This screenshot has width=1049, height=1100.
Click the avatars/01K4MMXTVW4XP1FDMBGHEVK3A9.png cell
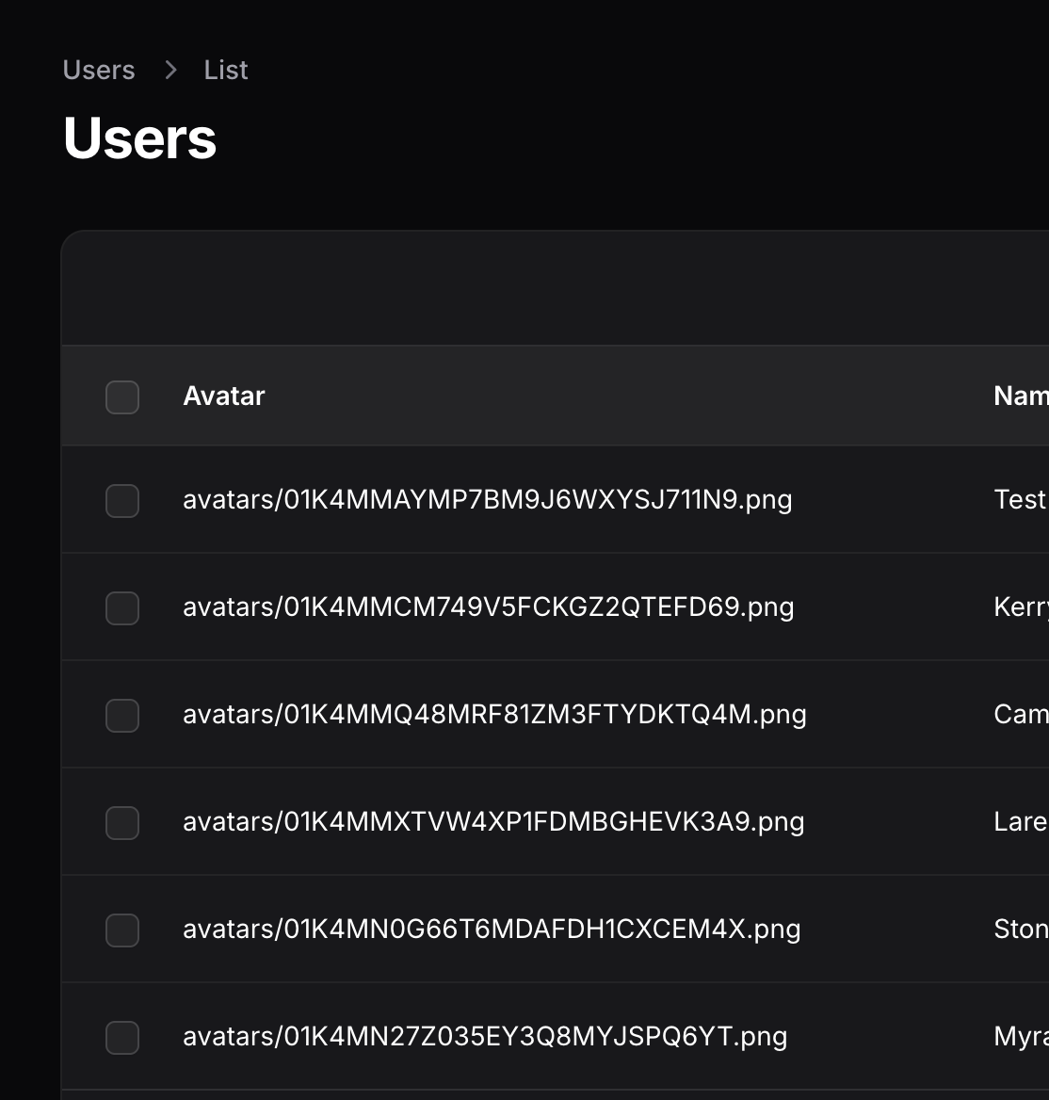493,821
